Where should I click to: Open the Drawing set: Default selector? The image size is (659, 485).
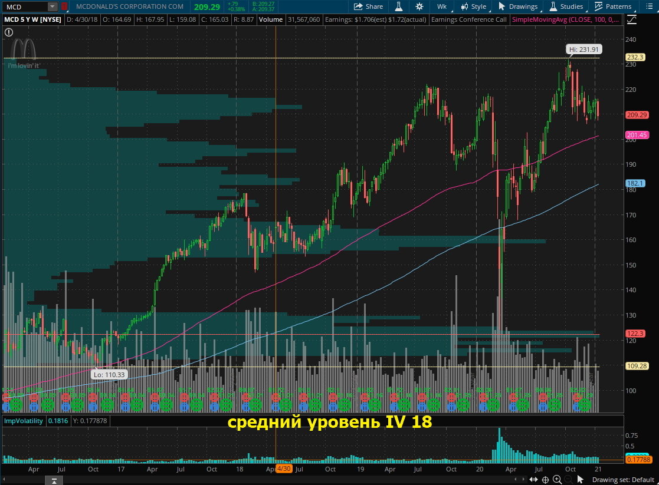point(623,480)
